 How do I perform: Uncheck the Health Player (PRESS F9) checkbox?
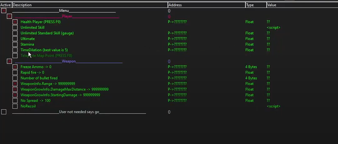[15, 22]
